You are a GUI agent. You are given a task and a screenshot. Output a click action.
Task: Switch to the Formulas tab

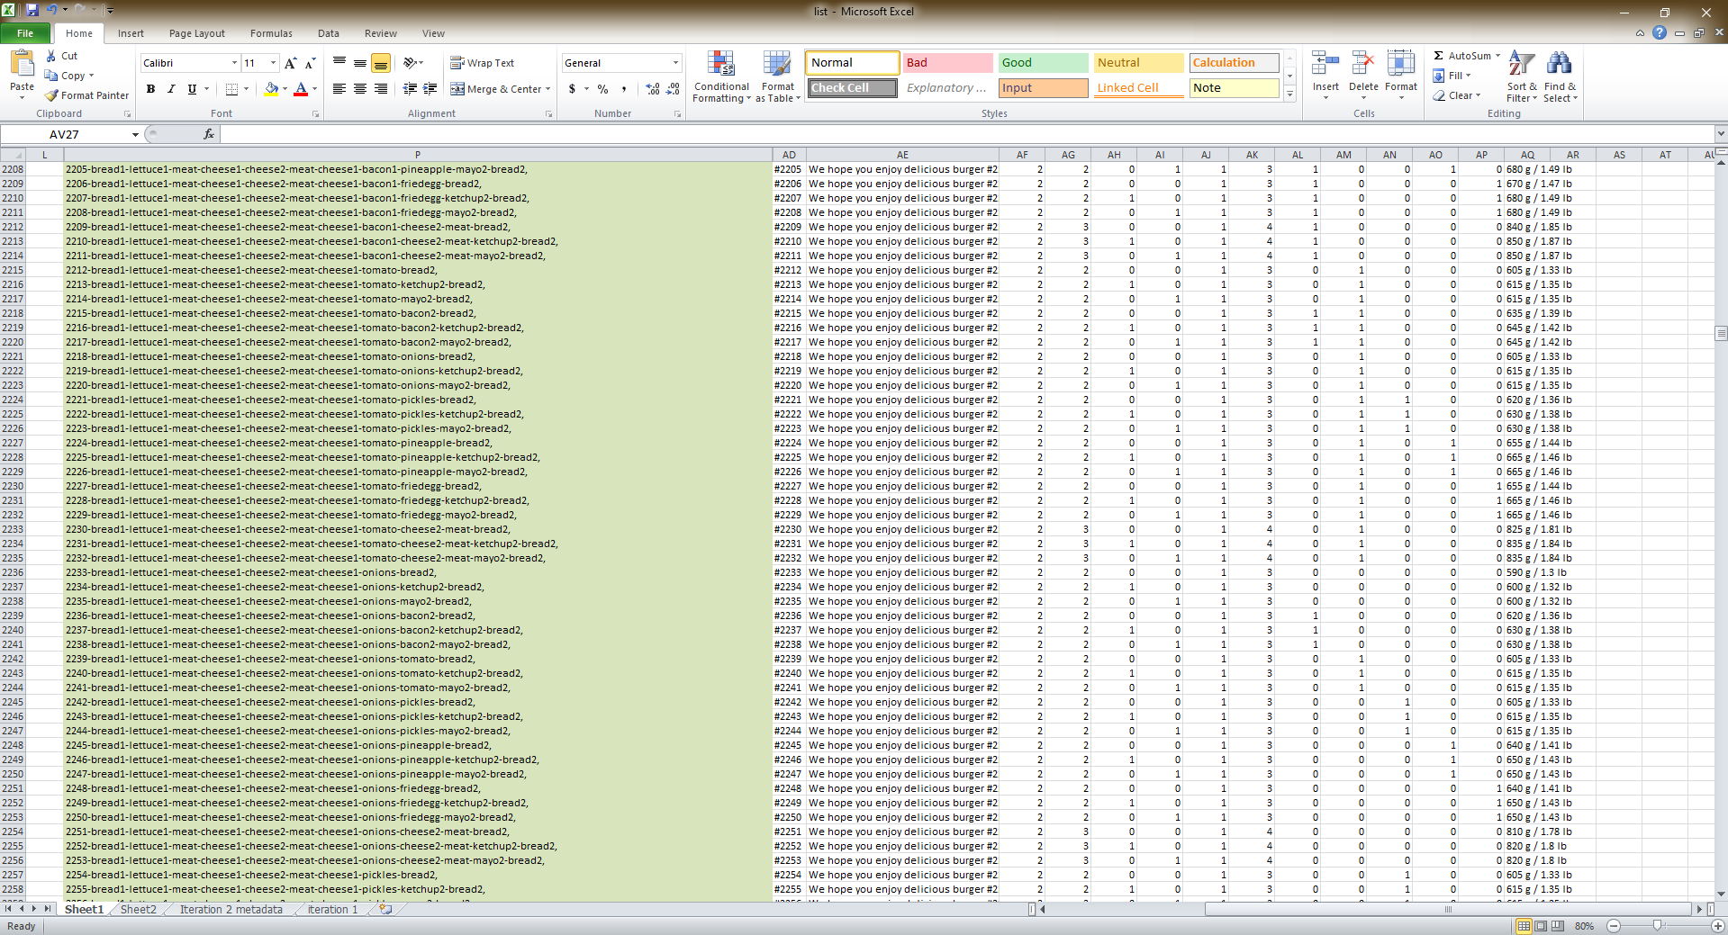coord(271,33)
